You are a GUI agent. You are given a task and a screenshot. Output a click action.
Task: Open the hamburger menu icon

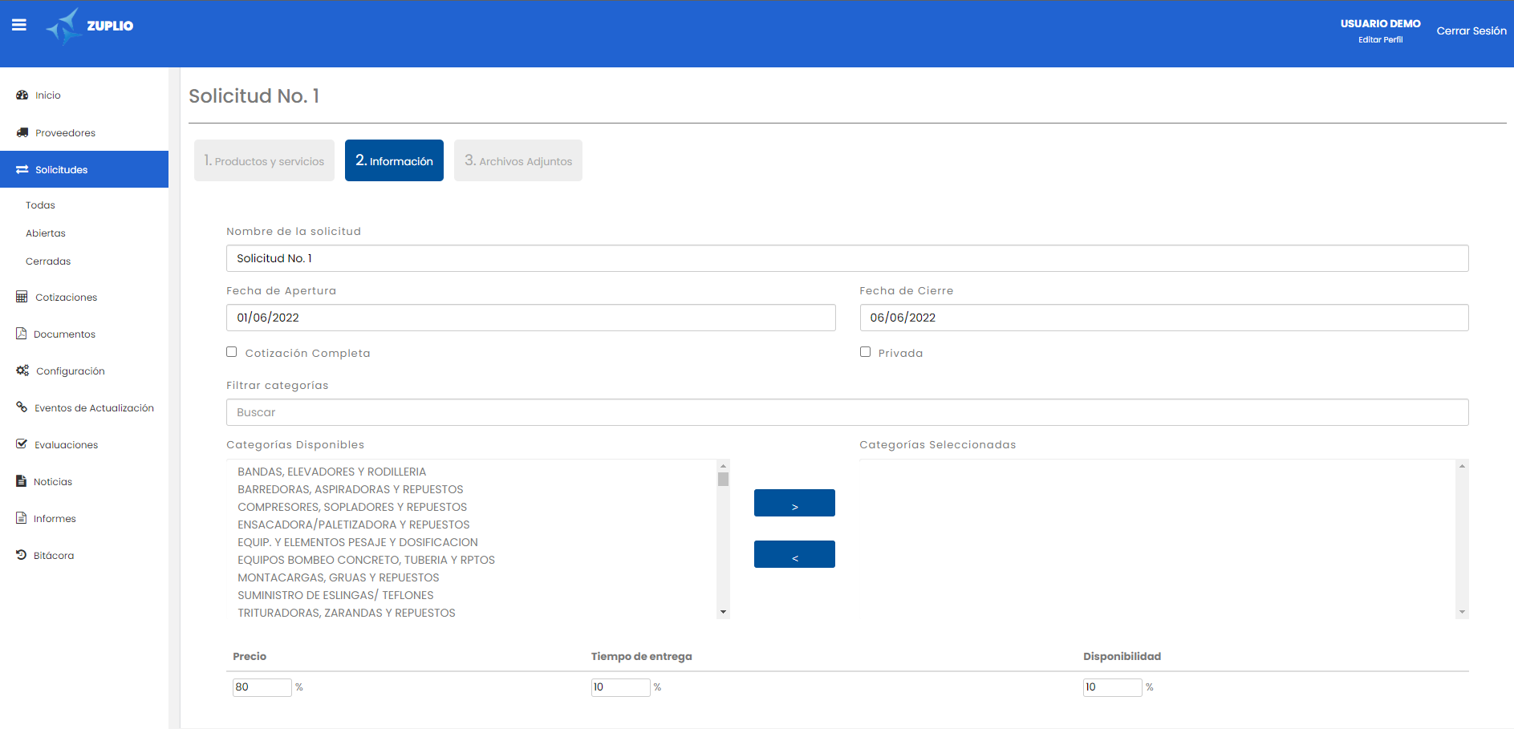(19, 25)
